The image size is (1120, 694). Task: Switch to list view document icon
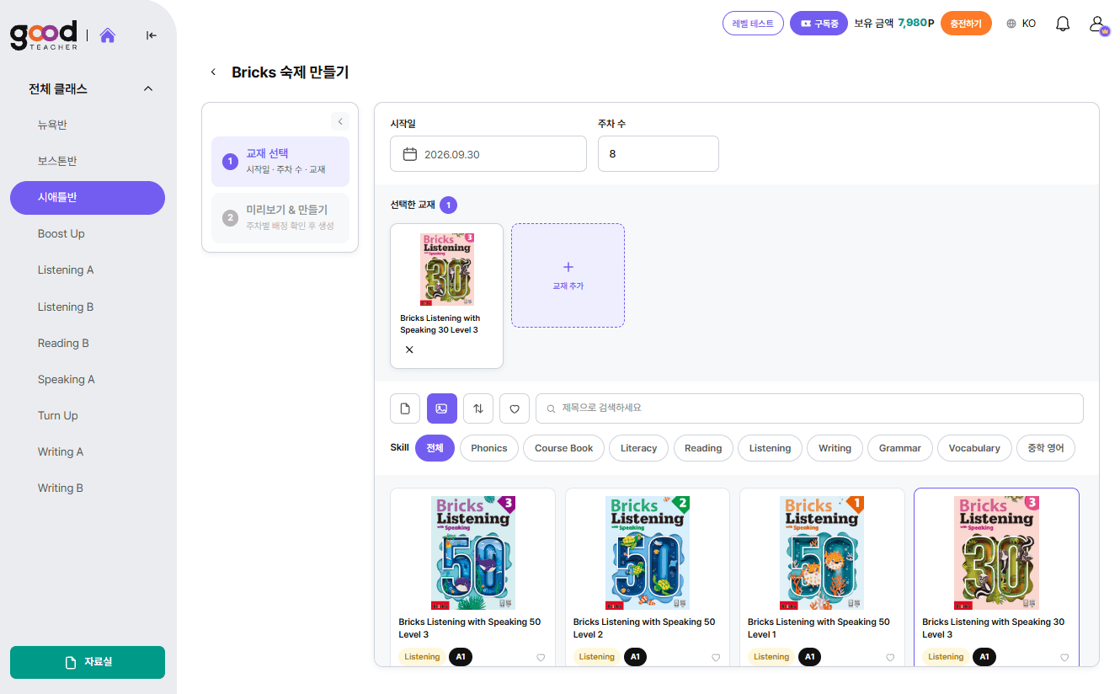click(405, 408)
